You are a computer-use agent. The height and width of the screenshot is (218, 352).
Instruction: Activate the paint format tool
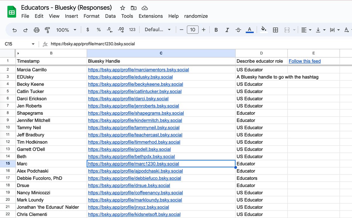click(47, 30)
